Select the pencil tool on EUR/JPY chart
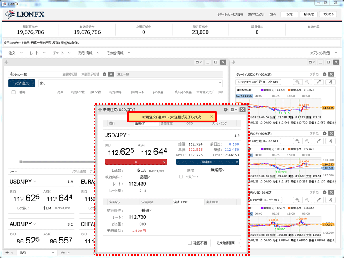 (319, 141)
